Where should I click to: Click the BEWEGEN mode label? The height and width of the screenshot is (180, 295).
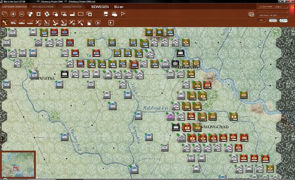(100, 7)
